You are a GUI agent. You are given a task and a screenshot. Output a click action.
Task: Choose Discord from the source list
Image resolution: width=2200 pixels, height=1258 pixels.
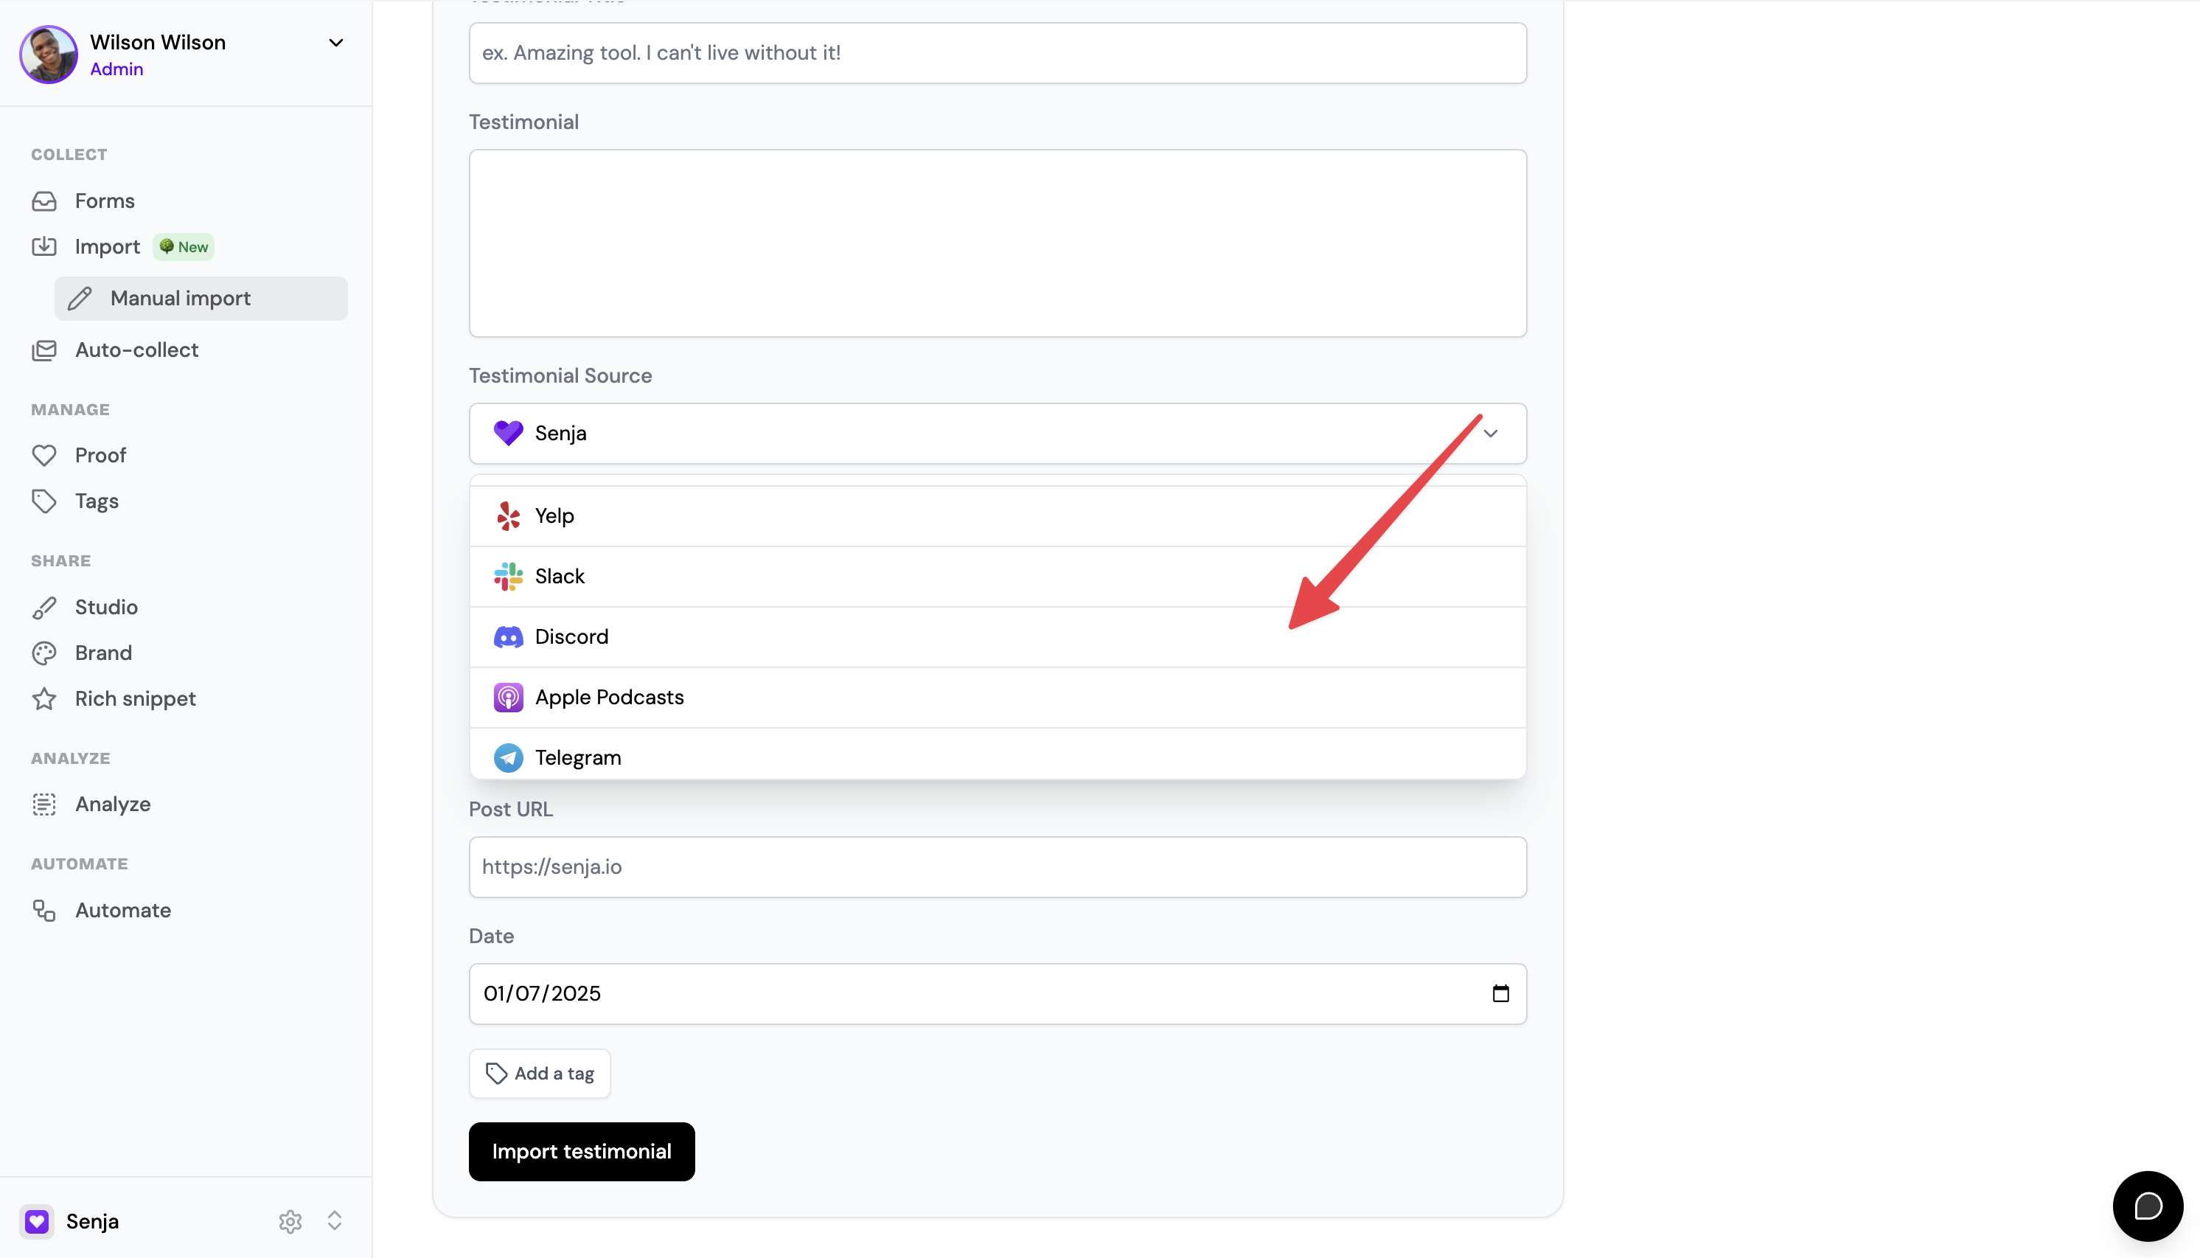pyautogui.click(x=998, y=637)
